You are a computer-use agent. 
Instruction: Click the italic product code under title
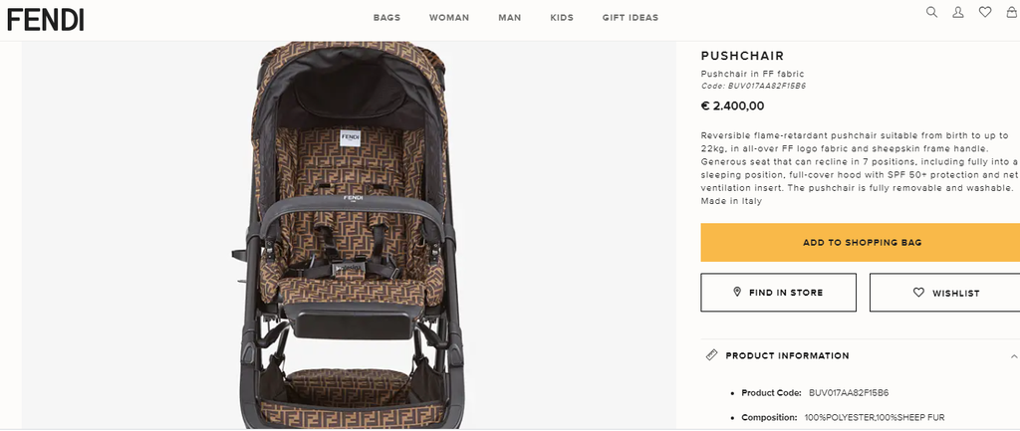(x=753, y=86)
